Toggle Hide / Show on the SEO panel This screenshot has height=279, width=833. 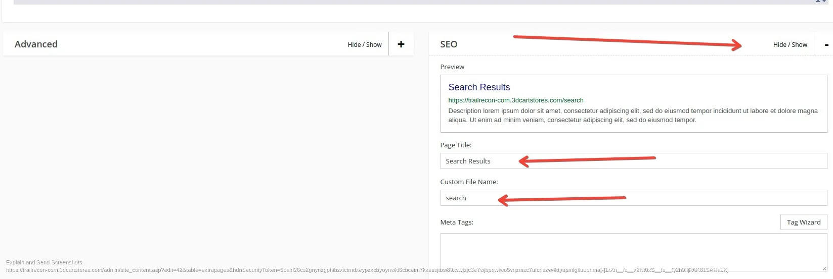click(x=790, y=44)
